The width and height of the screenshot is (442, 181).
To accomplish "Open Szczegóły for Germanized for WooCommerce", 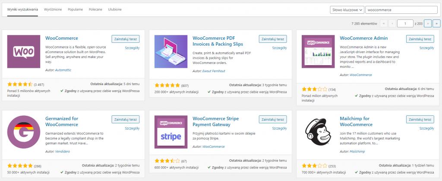I will pos(132,128).
